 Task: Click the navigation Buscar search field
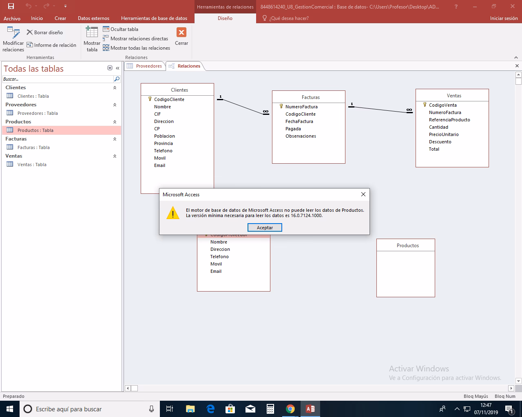point(58,79)
